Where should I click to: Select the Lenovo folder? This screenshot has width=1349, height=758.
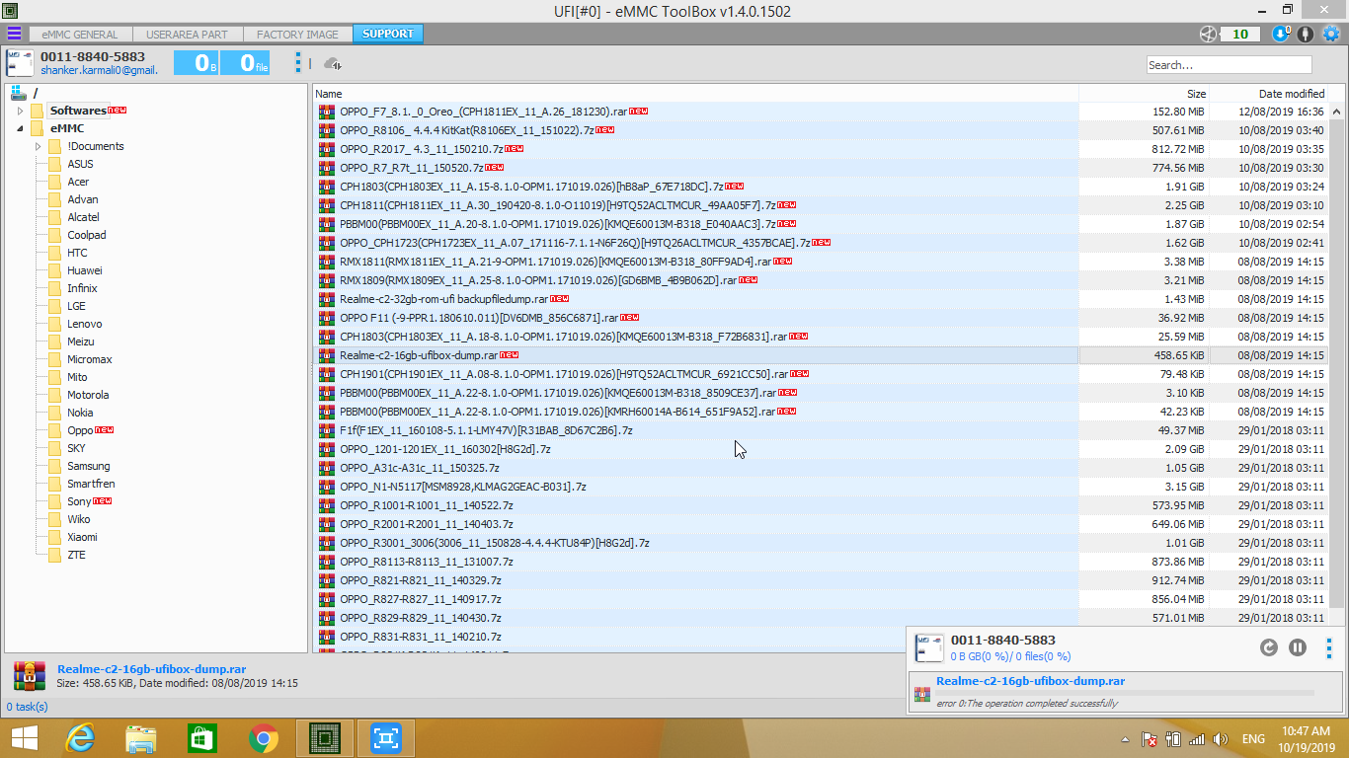click(85, 324)
